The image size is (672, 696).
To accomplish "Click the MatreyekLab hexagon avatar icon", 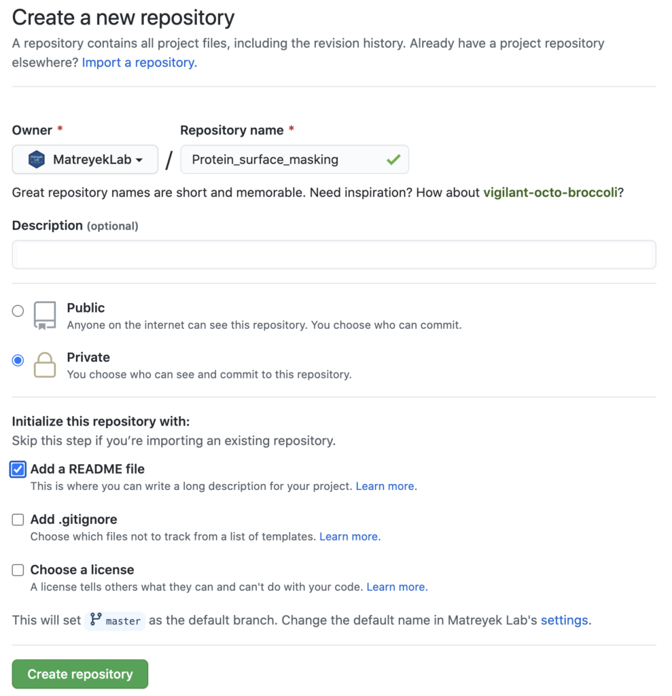I will coord(37,159).
